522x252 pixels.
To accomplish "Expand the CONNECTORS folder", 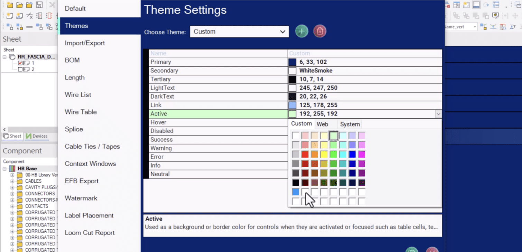I will 12,194.
